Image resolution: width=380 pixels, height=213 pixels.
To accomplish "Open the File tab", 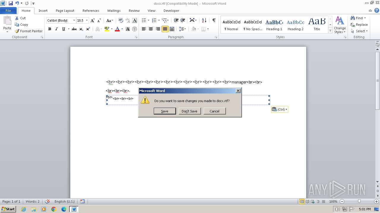I will point(8,11).
